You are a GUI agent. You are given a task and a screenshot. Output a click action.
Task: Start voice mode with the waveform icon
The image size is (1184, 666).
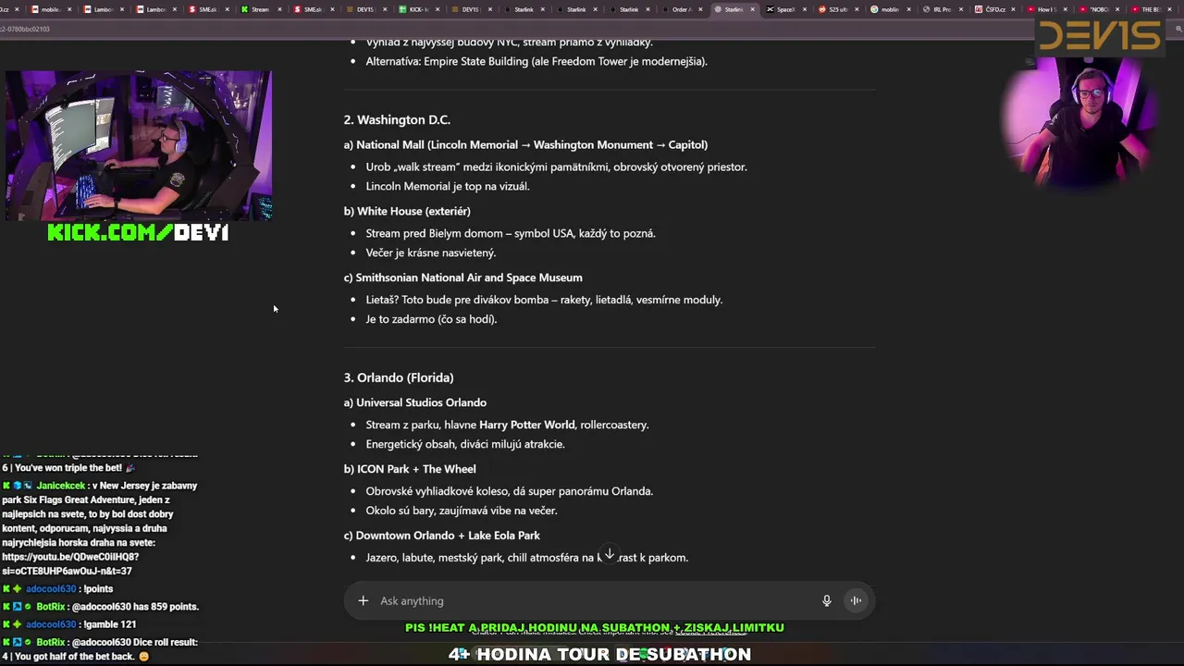point(856,601)
